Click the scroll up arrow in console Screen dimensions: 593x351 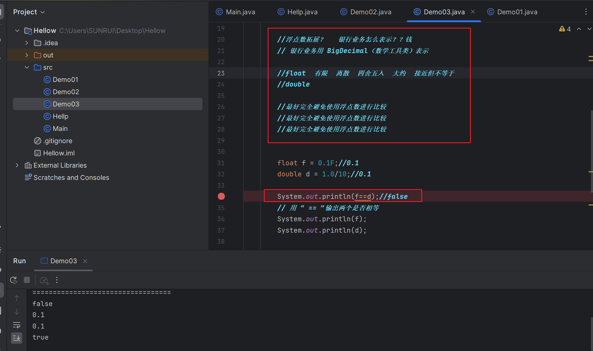pyautogui.click(x=17, y=298)
